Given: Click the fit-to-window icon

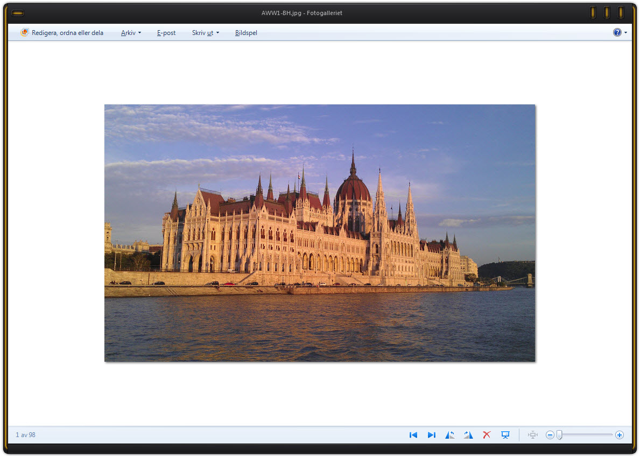Looking at the screenshot, I should (533, 435).
